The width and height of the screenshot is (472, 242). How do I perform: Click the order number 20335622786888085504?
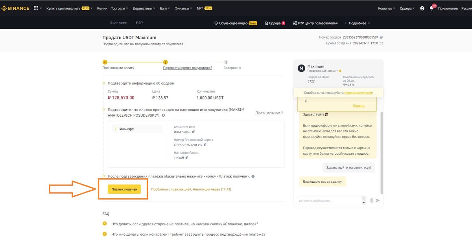pyautogui.click(x=361, y=37)
